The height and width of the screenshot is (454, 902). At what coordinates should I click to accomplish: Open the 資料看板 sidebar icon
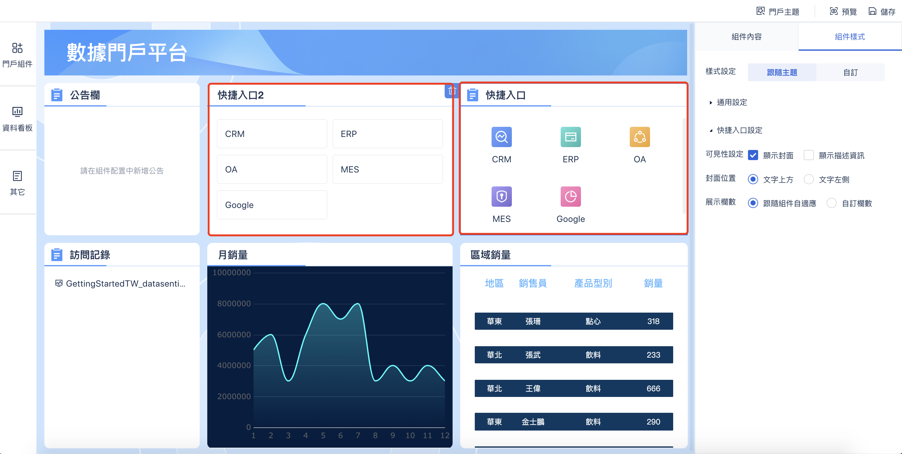[17, 112]
